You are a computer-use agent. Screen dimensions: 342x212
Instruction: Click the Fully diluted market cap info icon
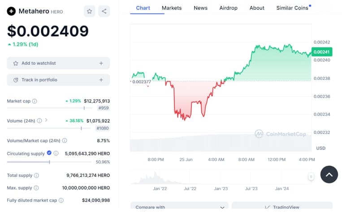coord(61,200)
